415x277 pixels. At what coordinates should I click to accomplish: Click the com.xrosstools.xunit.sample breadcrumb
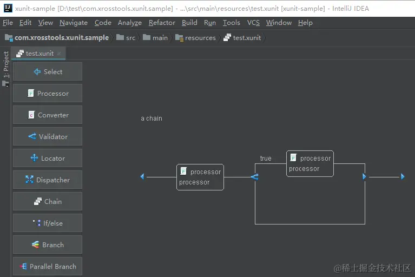coord(57,38)
